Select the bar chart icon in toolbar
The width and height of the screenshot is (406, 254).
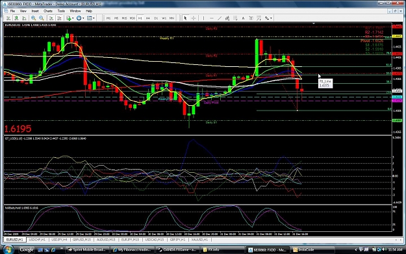coord(8,18)
